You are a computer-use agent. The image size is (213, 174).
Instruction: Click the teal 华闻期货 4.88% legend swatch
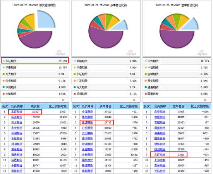[3, 87]
